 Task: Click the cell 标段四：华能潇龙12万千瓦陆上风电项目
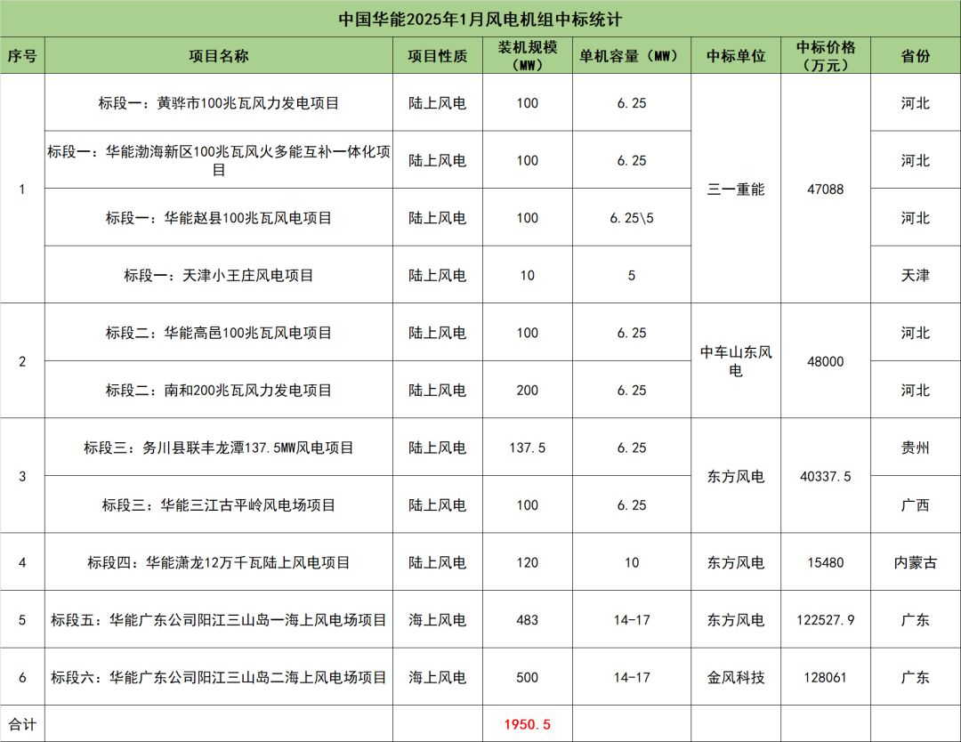(219, 562)
